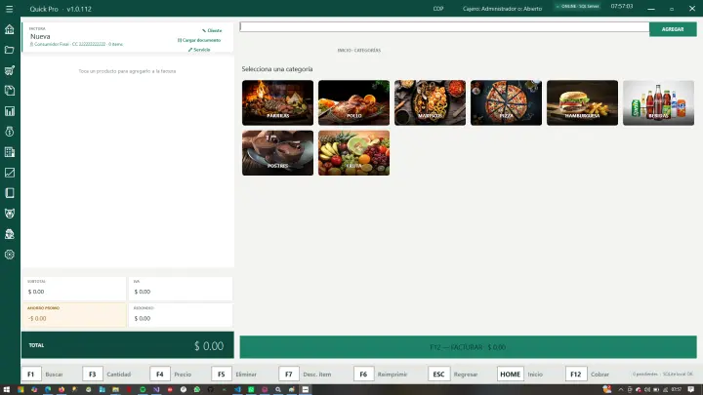The image size is (703, 395).
Task: Open Firefox from the taskbar
Action: point(62,389)
